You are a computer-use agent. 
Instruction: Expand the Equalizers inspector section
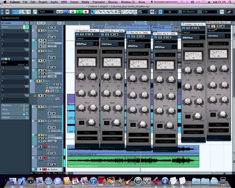pyautogui.click(x=15, y=105)
